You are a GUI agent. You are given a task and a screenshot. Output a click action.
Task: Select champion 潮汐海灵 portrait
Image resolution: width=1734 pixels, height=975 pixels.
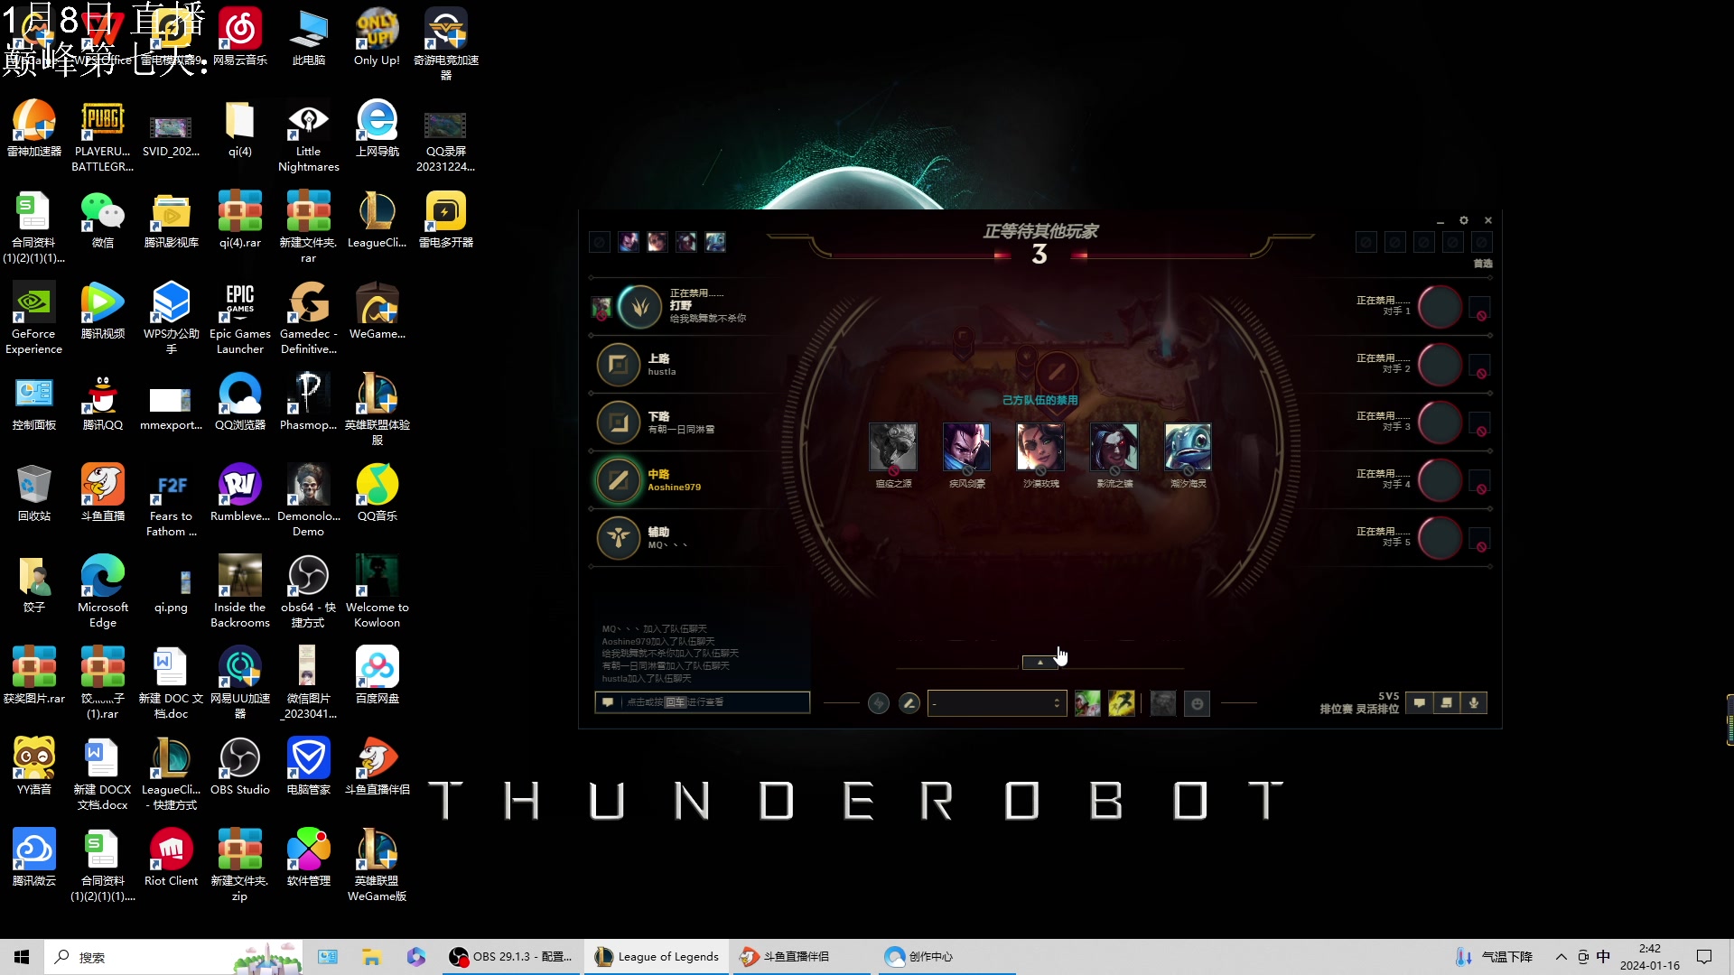1188,447
